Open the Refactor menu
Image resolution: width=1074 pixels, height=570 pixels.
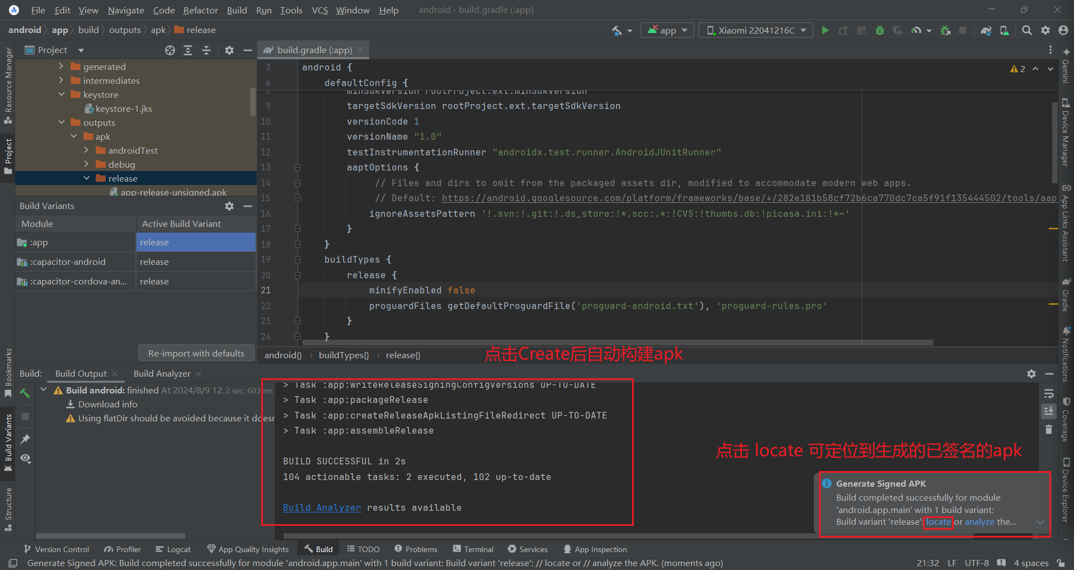200,10
